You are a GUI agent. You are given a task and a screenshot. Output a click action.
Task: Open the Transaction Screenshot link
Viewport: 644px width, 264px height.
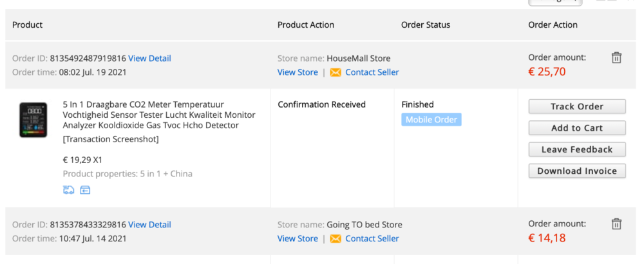click(111, 139)
